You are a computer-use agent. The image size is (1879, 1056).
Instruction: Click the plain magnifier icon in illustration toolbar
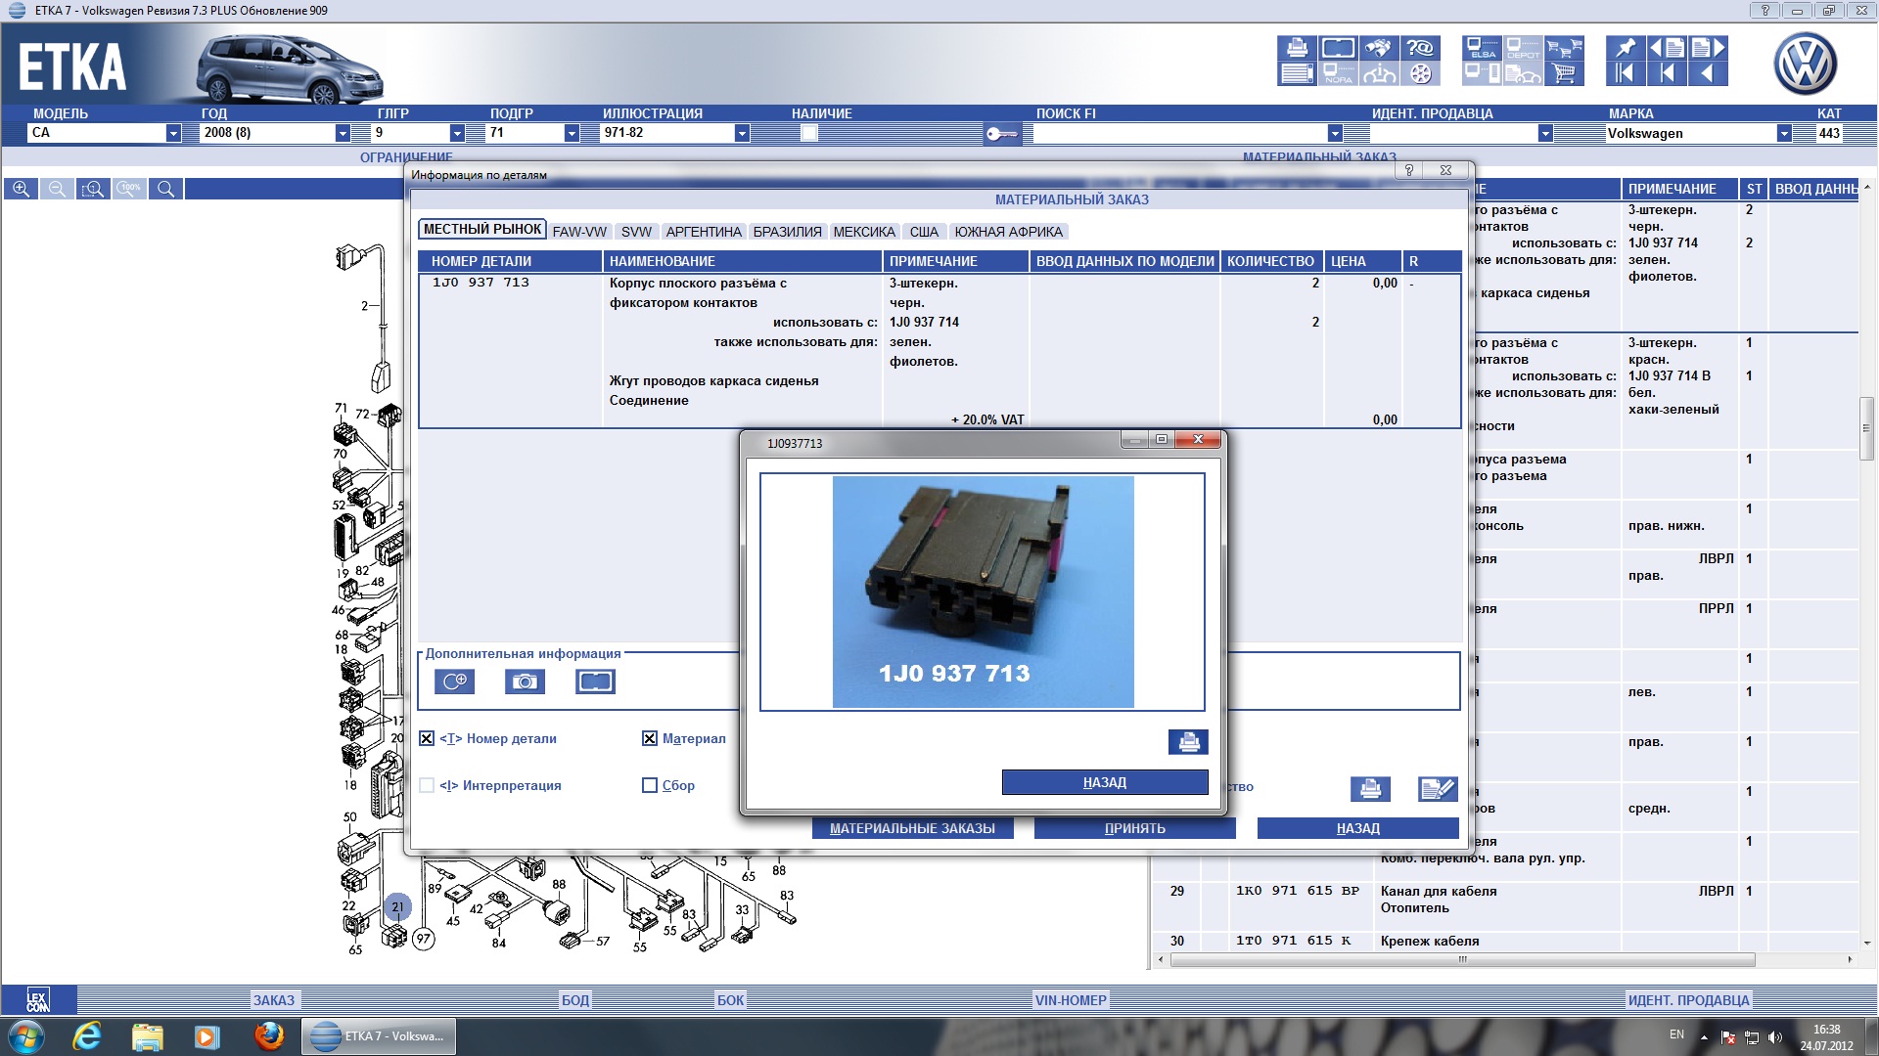(166, 189)
